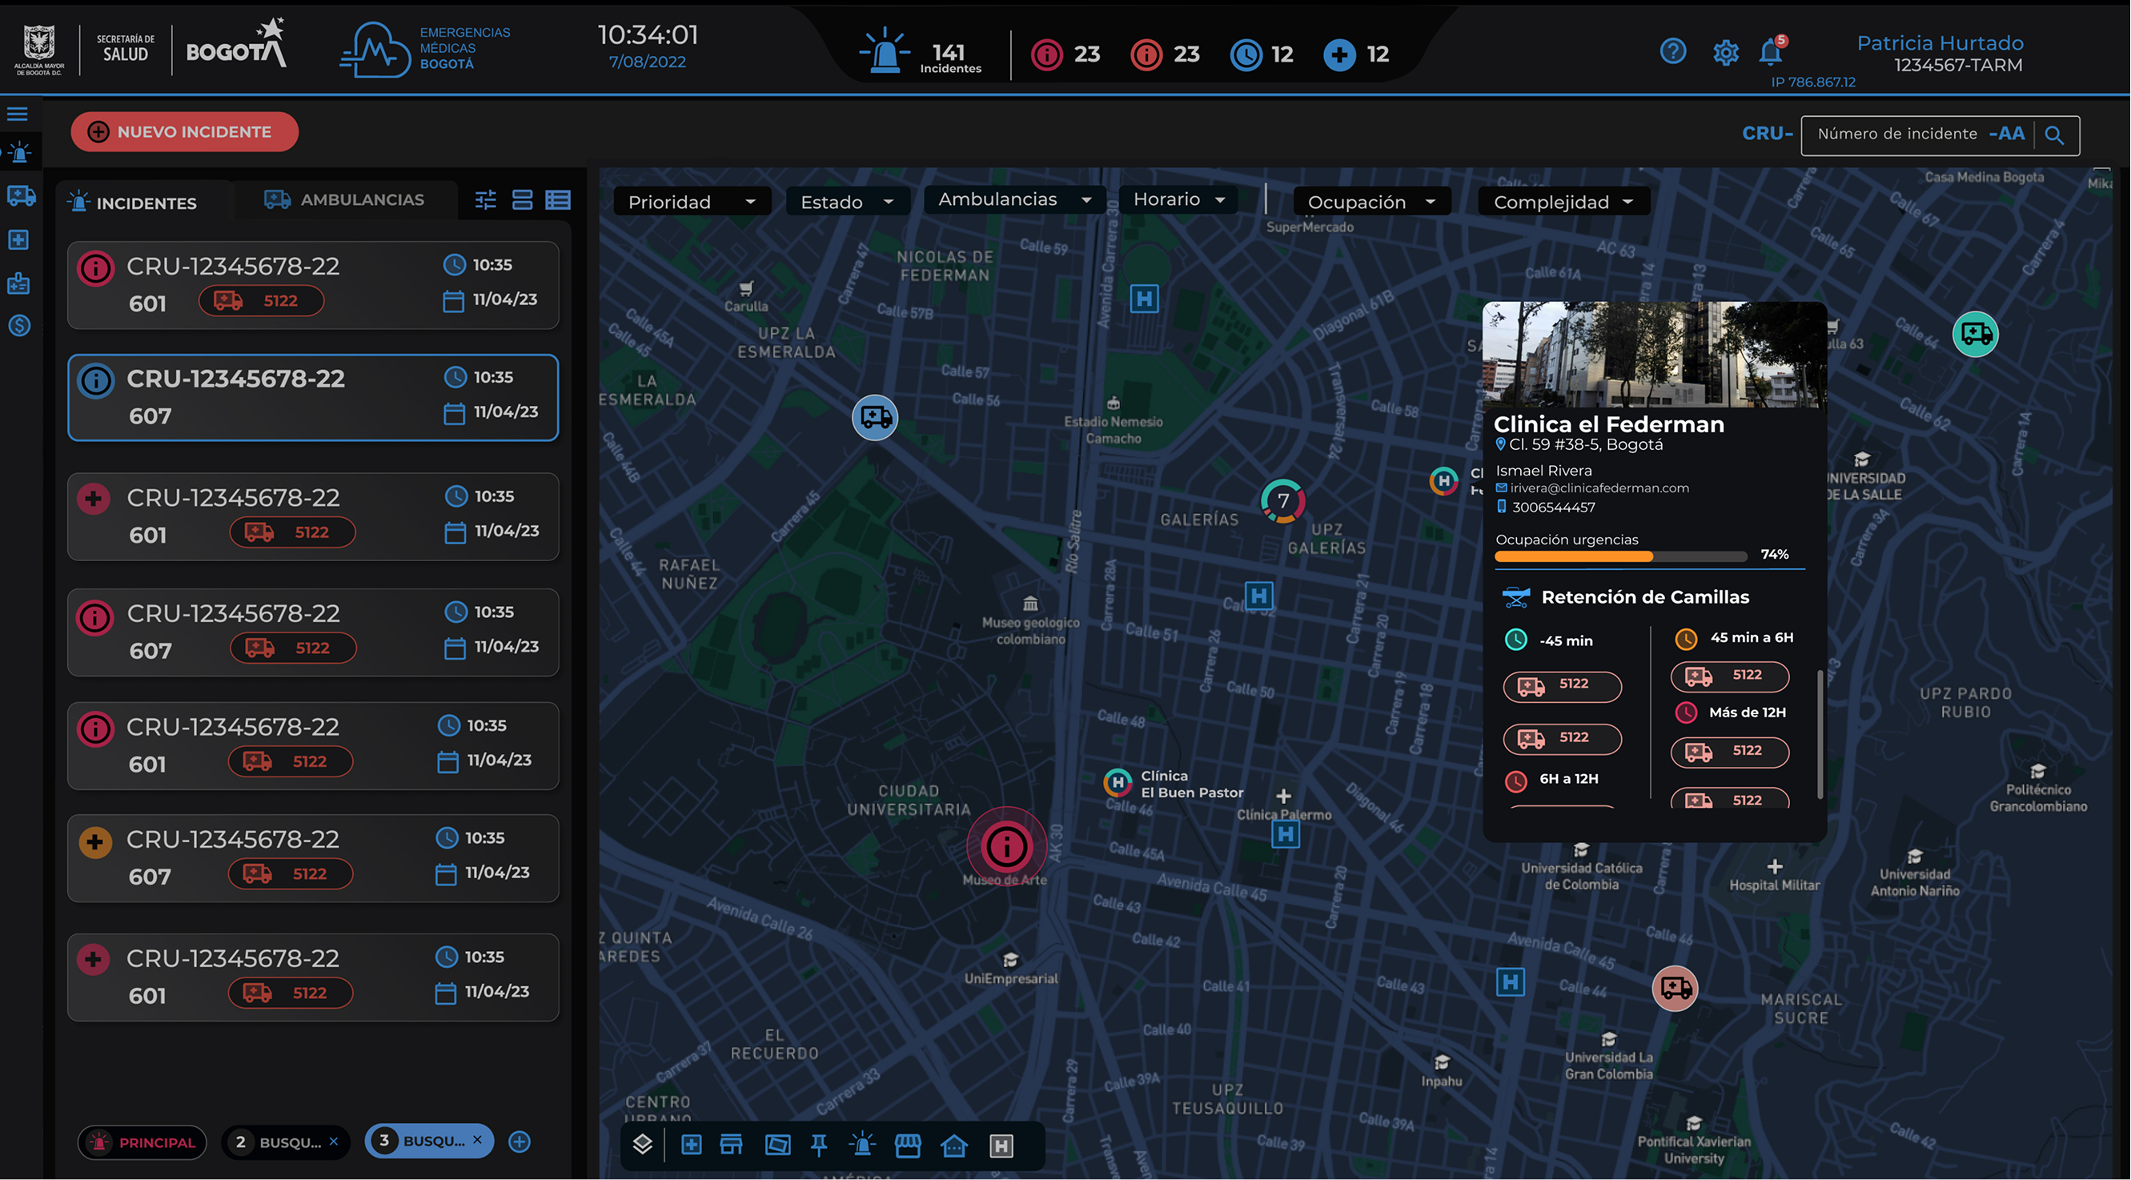Toggle house layer in map toolbar
Viewport: 2131px width, 1180px height.
pyautogui.click(x=953, y=1146)
